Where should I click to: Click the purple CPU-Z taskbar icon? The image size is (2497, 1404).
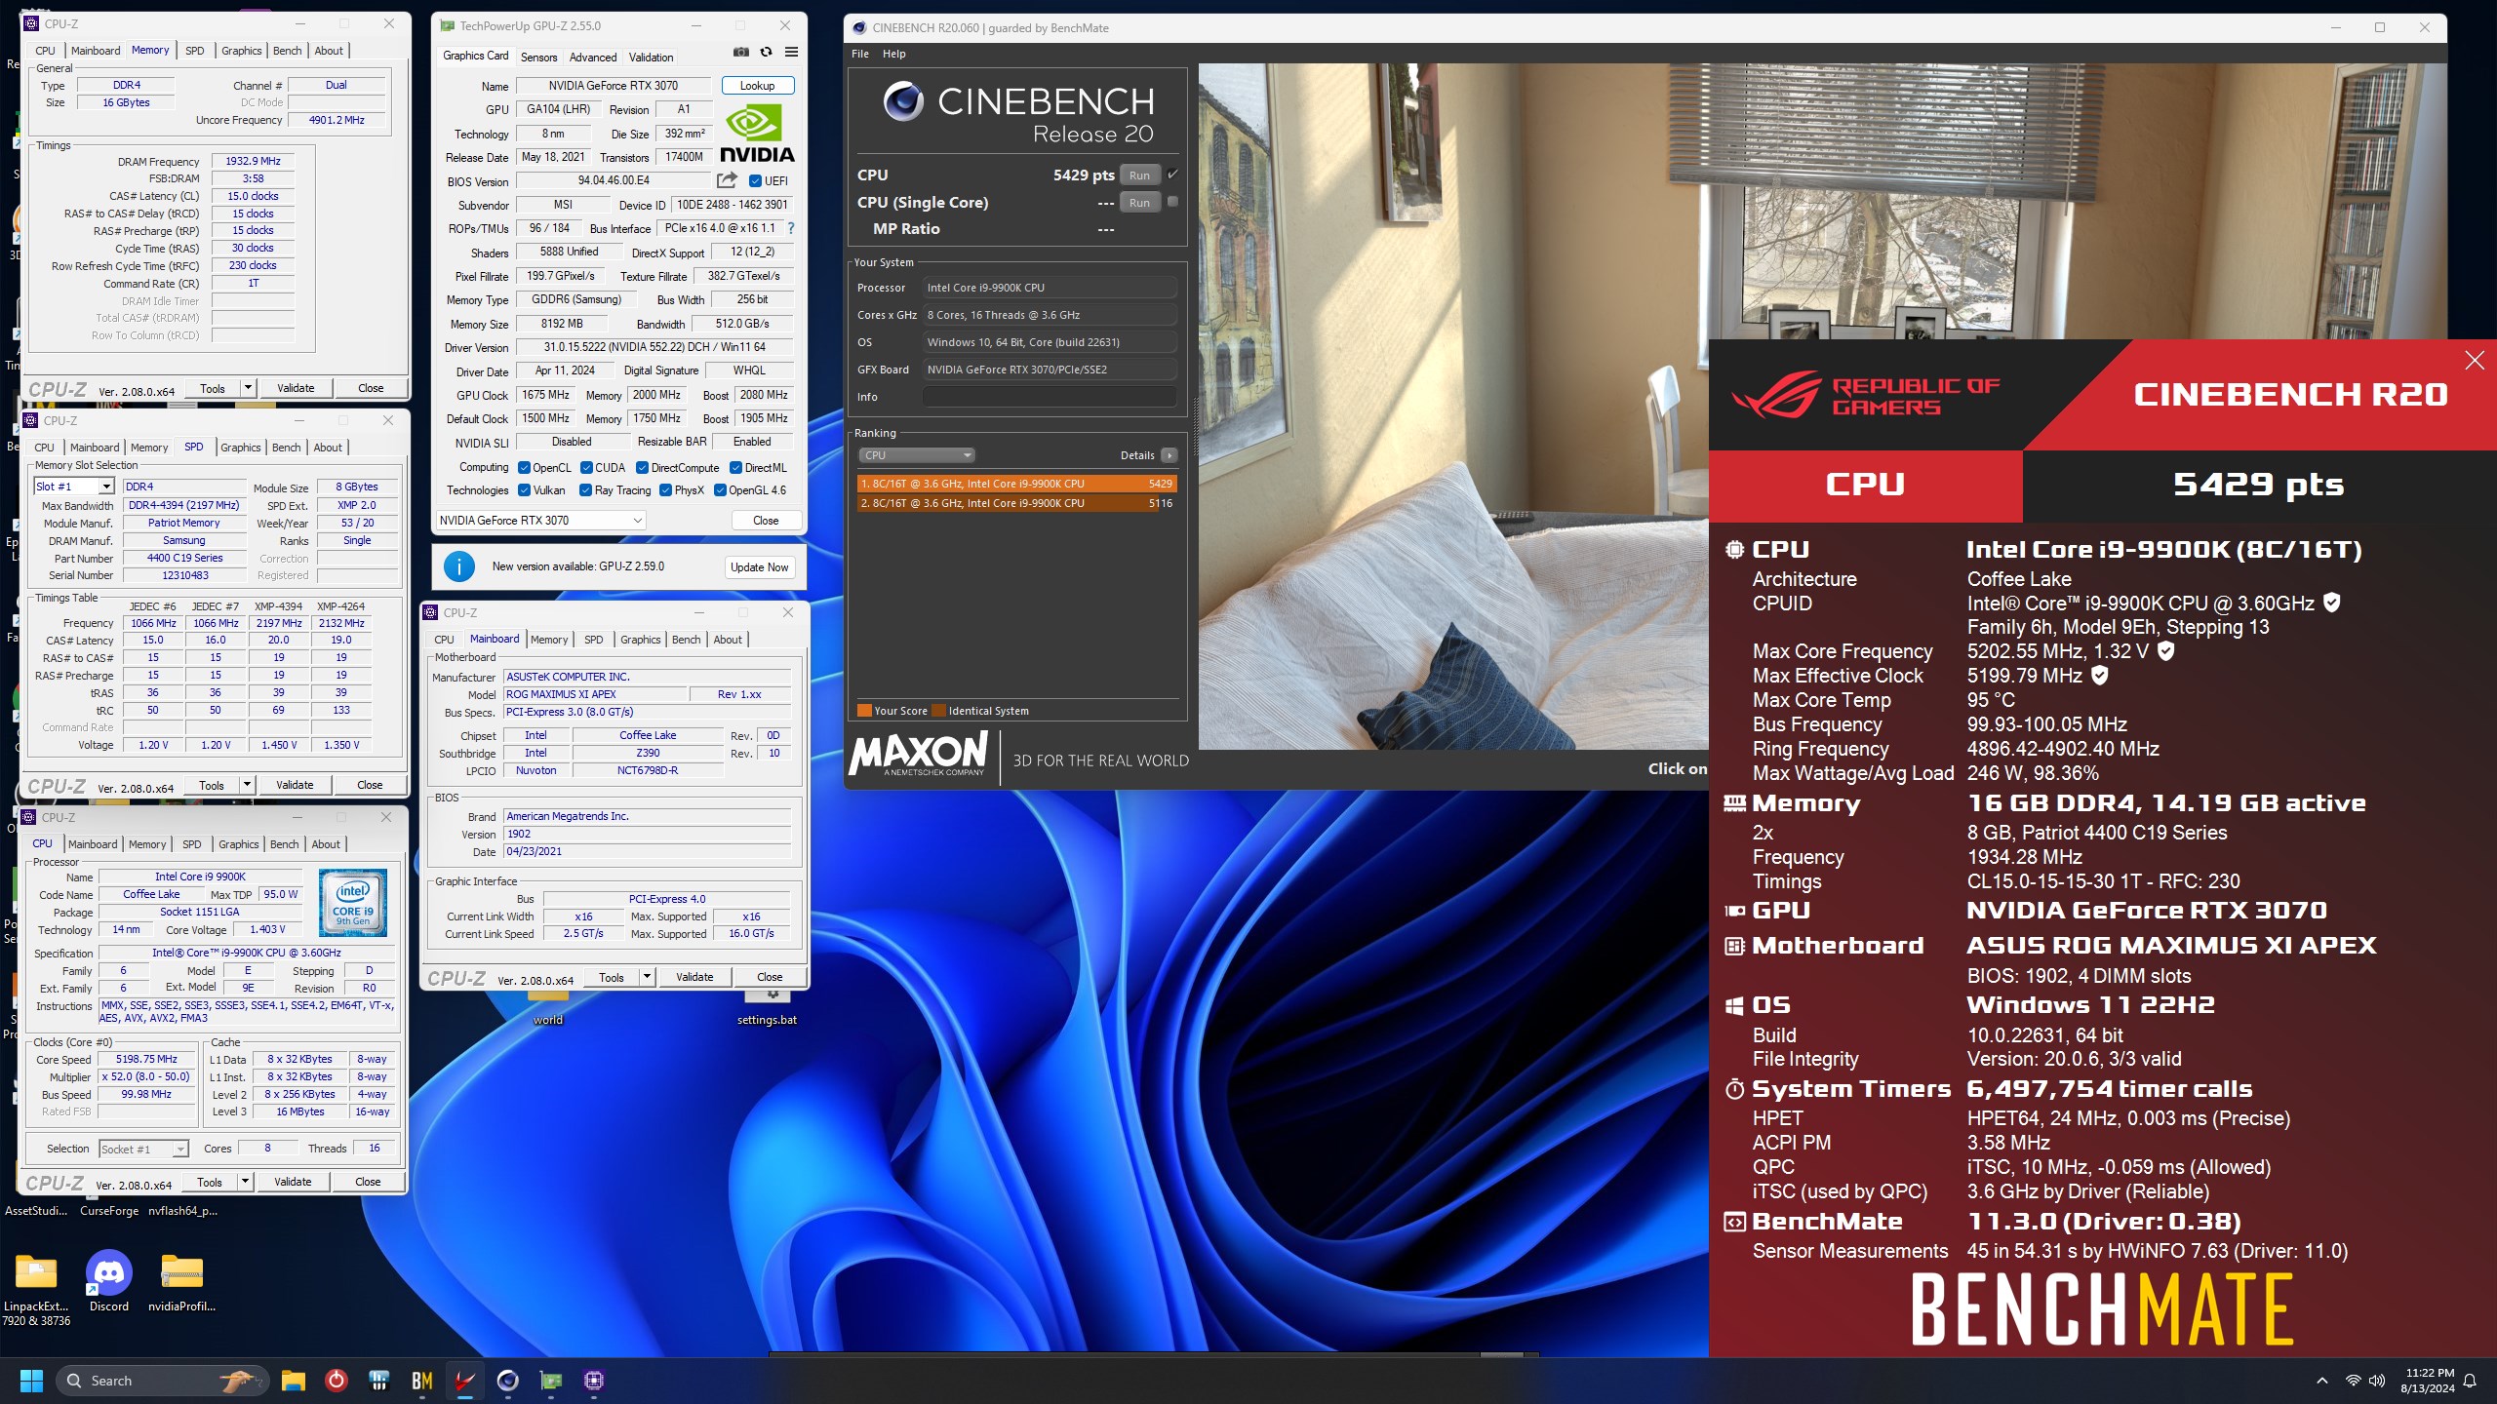point(594,1381)
